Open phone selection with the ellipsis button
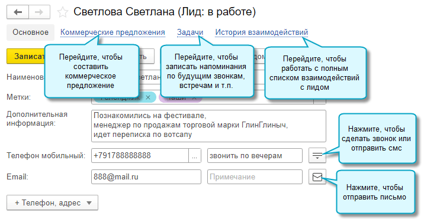 pos(195,156)
